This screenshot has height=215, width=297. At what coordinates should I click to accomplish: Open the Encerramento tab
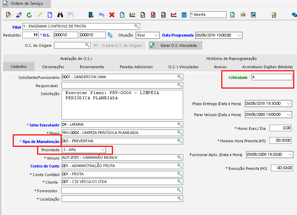click(x=92, y=67)
